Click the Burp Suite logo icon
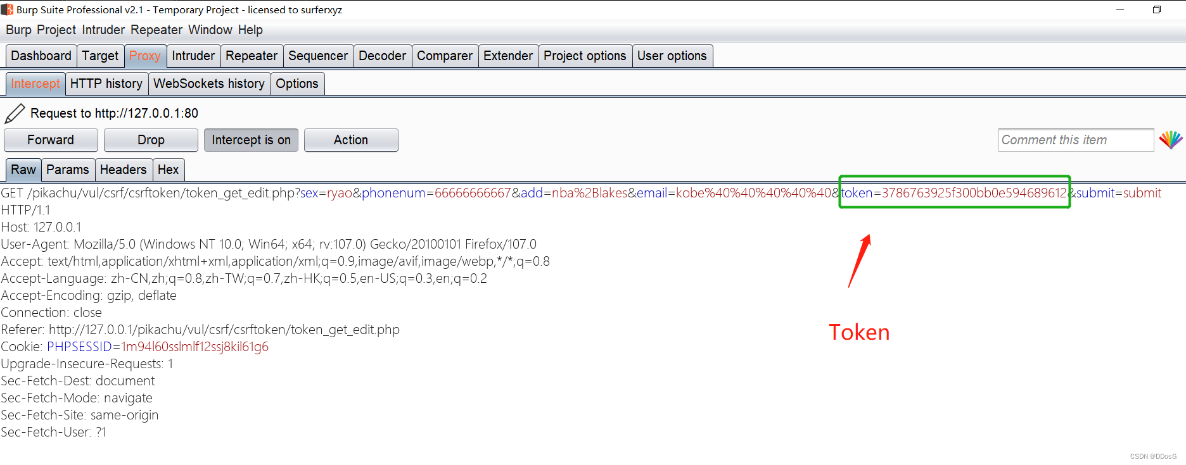Image resolution: width=1186 pixels, height=465 pixels. (7, 9)
